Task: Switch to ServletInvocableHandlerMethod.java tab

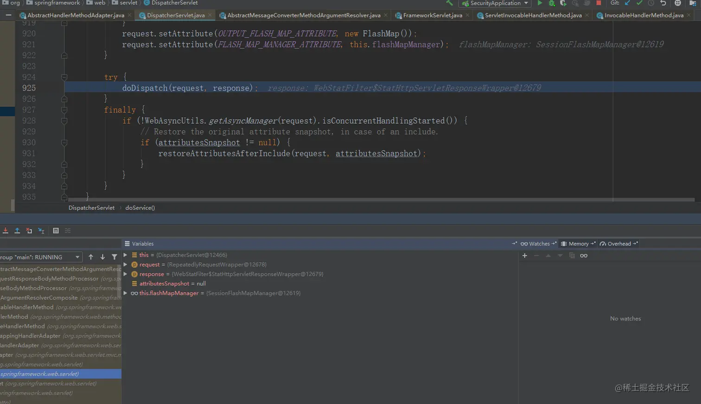Action: (x=533, y=15)
